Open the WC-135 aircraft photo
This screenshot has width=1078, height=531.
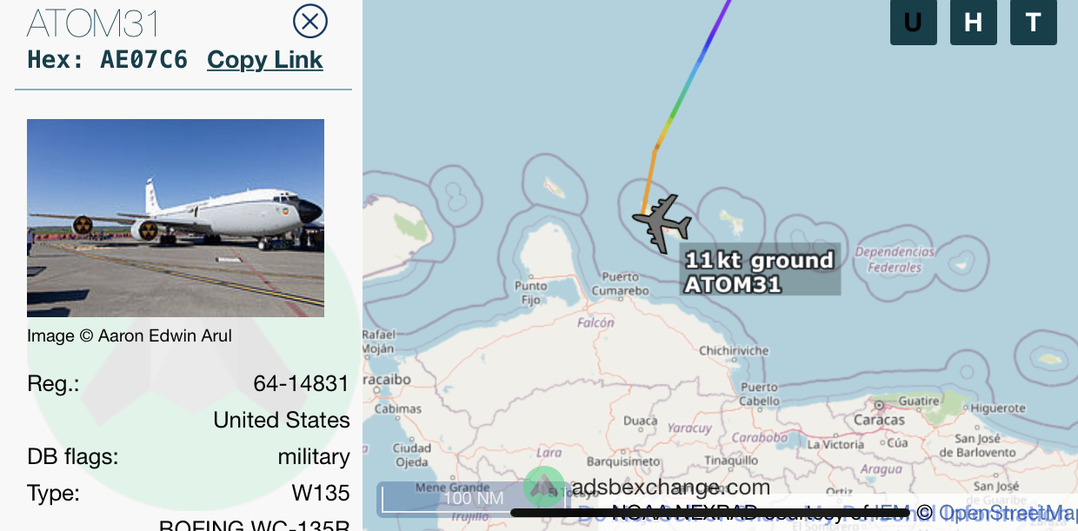[176, 218]
